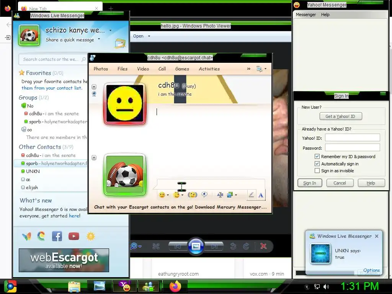Click the Get a Yahoo! ID button
Image resolution: width=392 pixels, height=294 pixels.
pos(341,116)
